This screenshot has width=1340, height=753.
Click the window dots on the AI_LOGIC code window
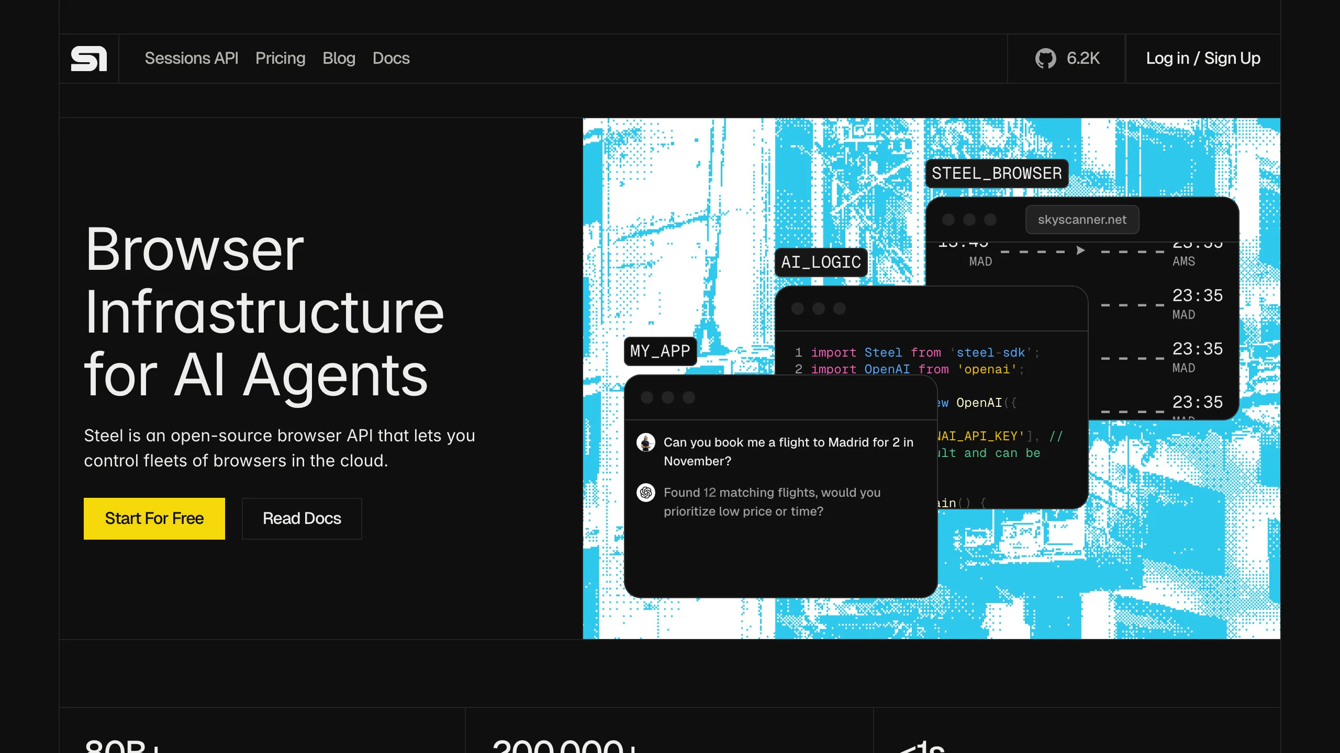coord(818,309)
